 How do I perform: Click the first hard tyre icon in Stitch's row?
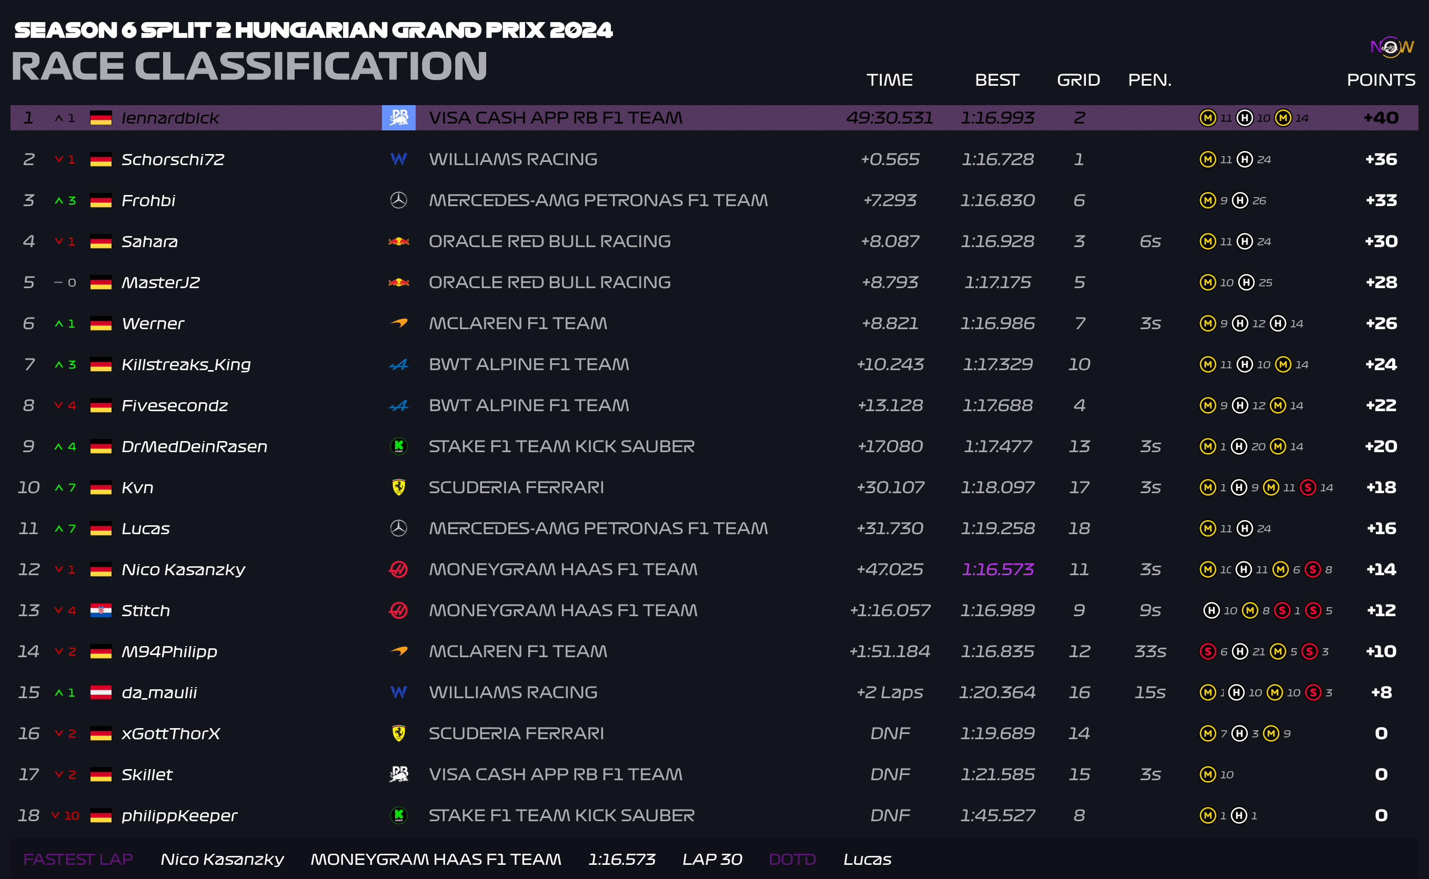tap(1211, 610)
